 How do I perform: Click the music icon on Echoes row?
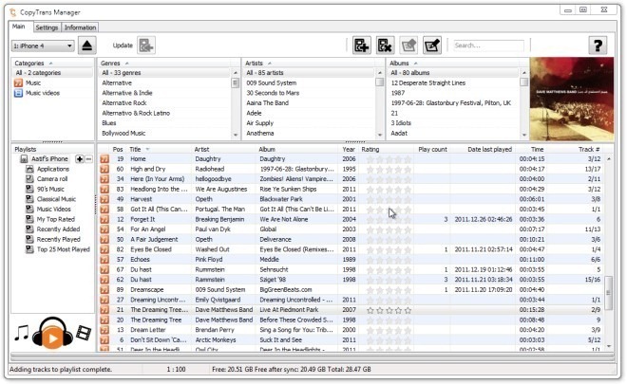(x=104, y=260)
